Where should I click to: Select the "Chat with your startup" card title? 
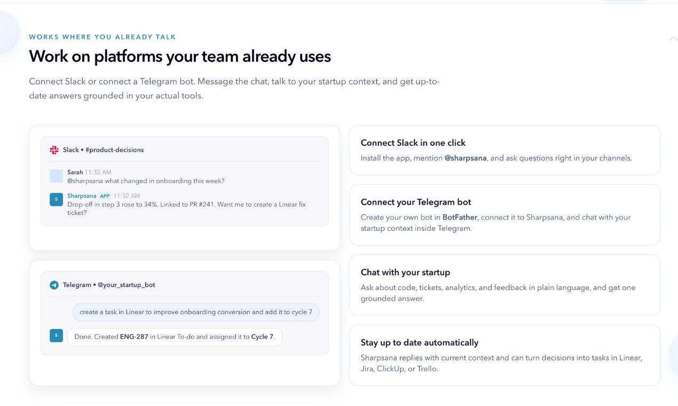click(405, 272)
